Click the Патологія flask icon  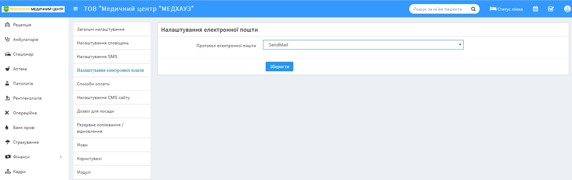click(x=7, y=84)
